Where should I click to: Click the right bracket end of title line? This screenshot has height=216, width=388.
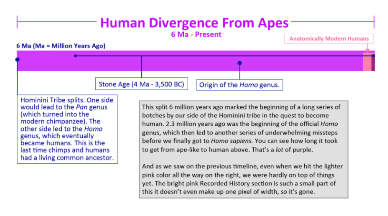coord(374,22)
